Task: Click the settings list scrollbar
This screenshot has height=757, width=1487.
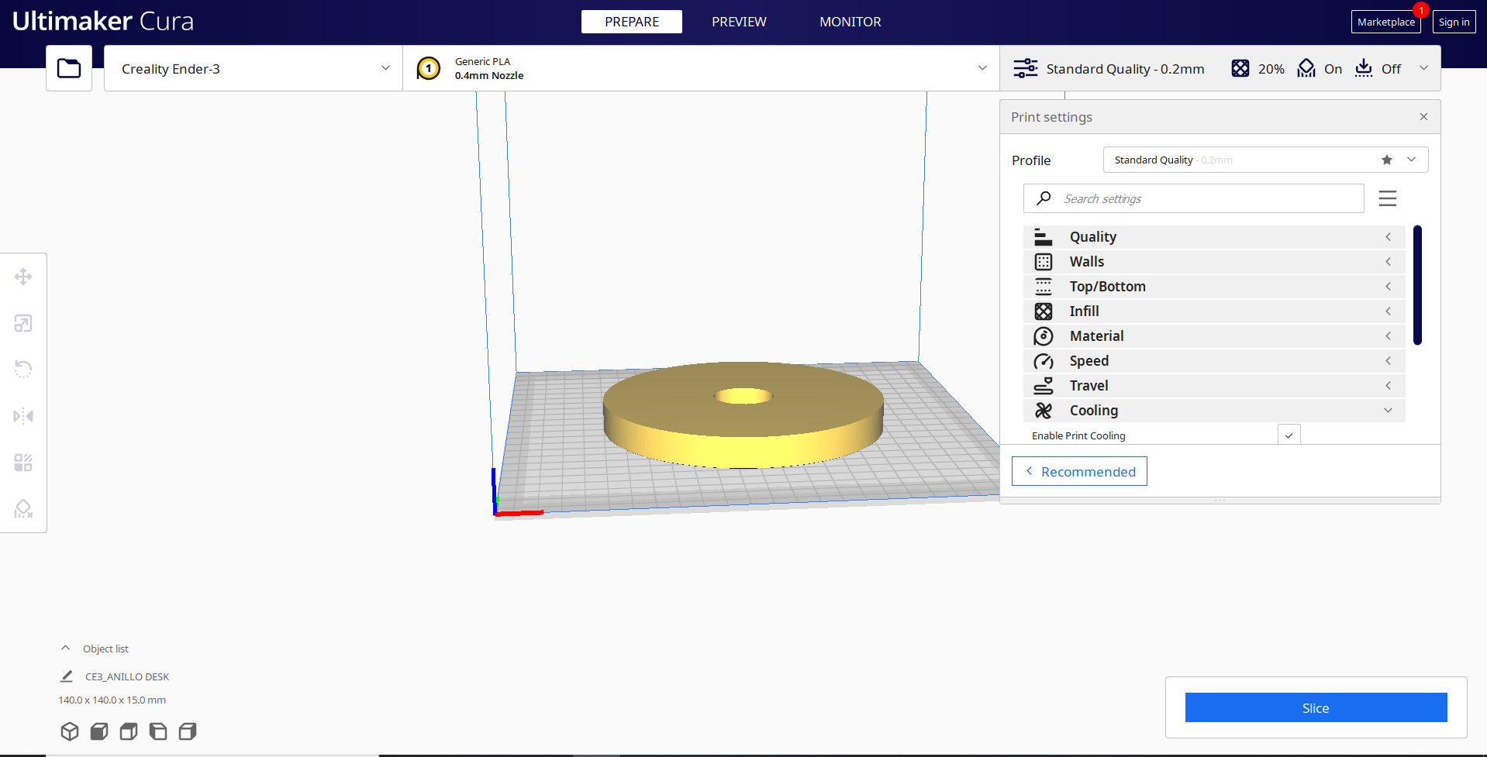Action: coord(1417,284)
